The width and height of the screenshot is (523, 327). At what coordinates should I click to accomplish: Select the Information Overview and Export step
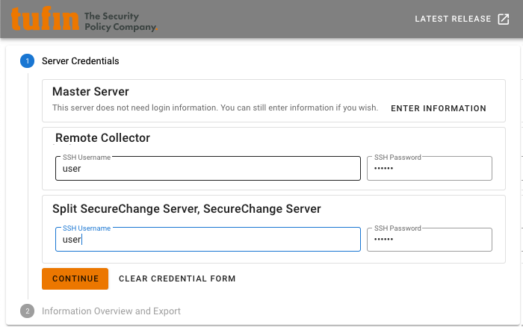pos(111,311)
